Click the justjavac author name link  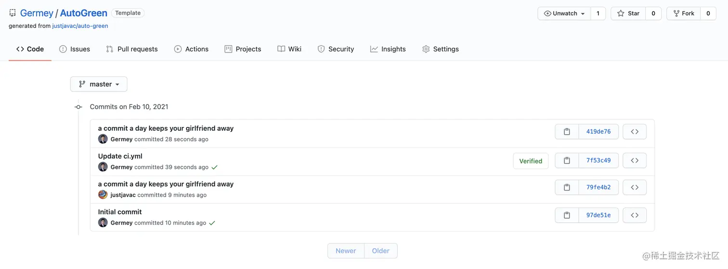(123, 195)
